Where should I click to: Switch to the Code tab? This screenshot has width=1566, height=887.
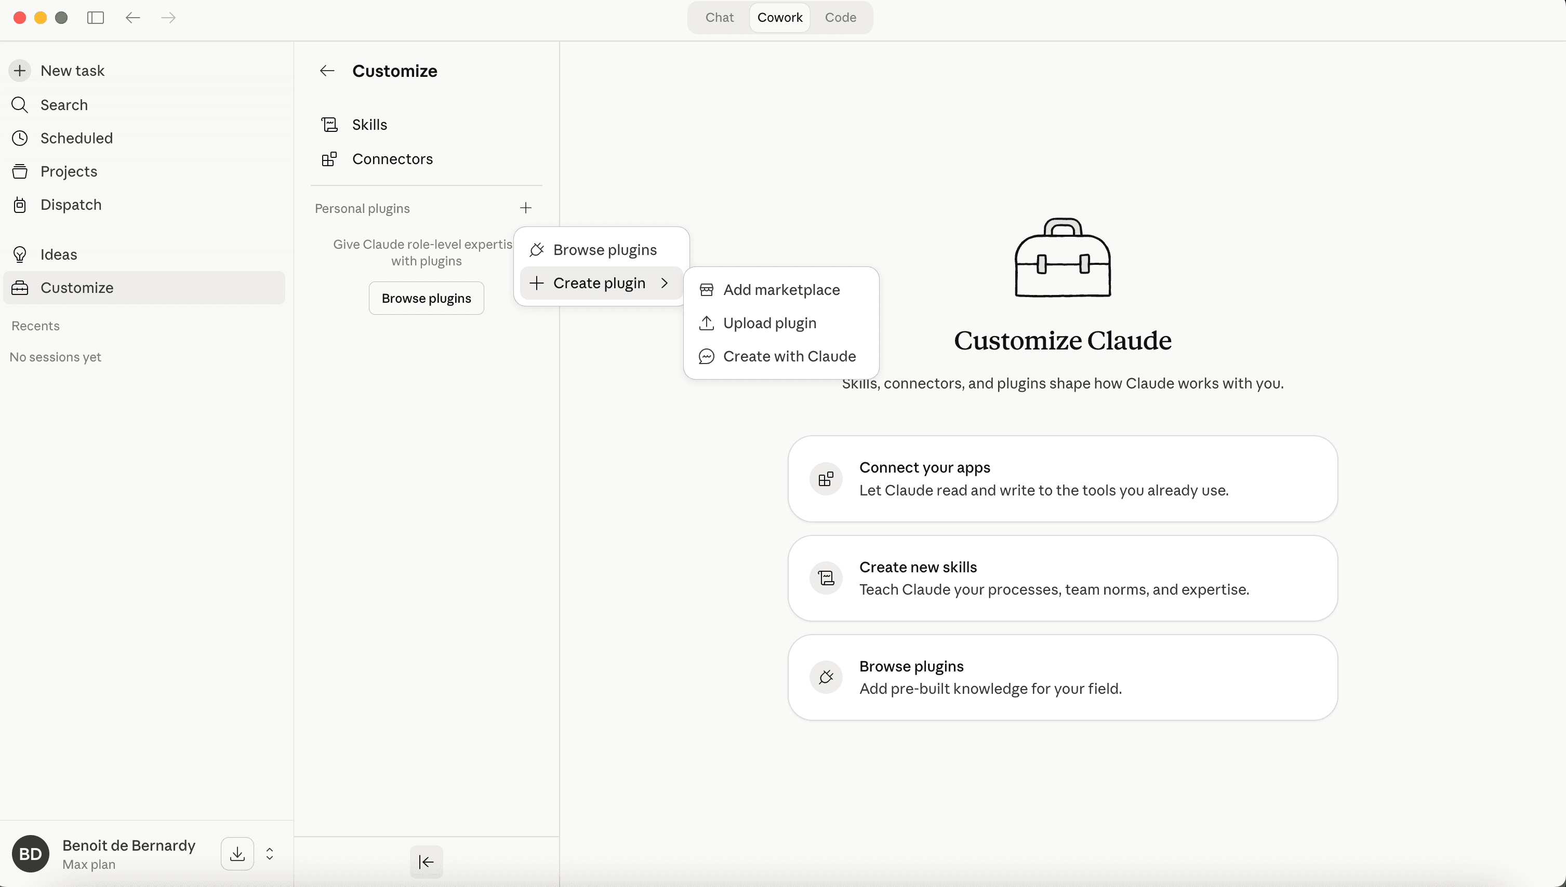coord(840,18)
